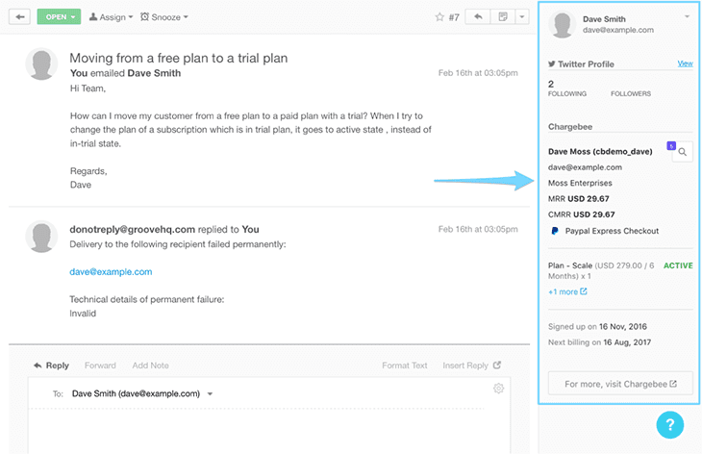Open the To recipient dropdown

click(211, 393)
